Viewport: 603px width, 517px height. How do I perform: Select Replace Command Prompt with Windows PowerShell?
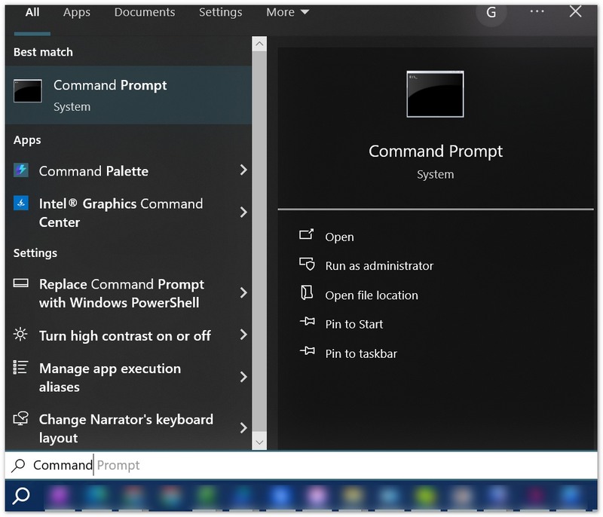[121, 293]
